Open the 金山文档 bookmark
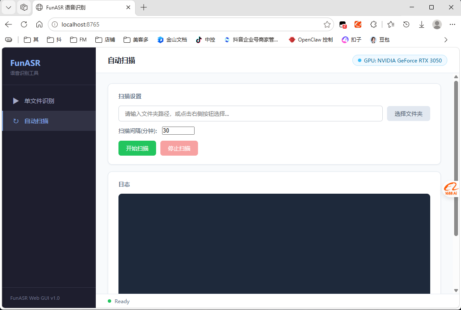 point(172,40)
